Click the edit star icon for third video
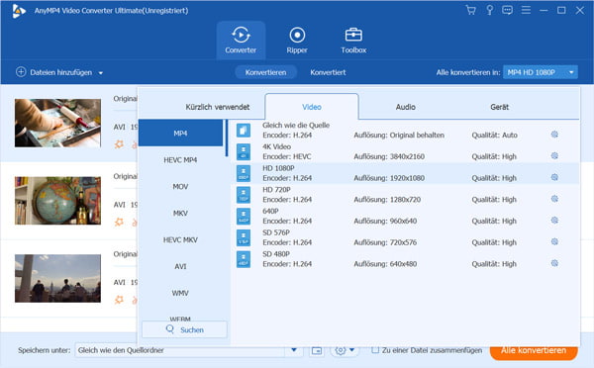Image resolution: width=594 pixels, height=368 pixels. (119, 300)
